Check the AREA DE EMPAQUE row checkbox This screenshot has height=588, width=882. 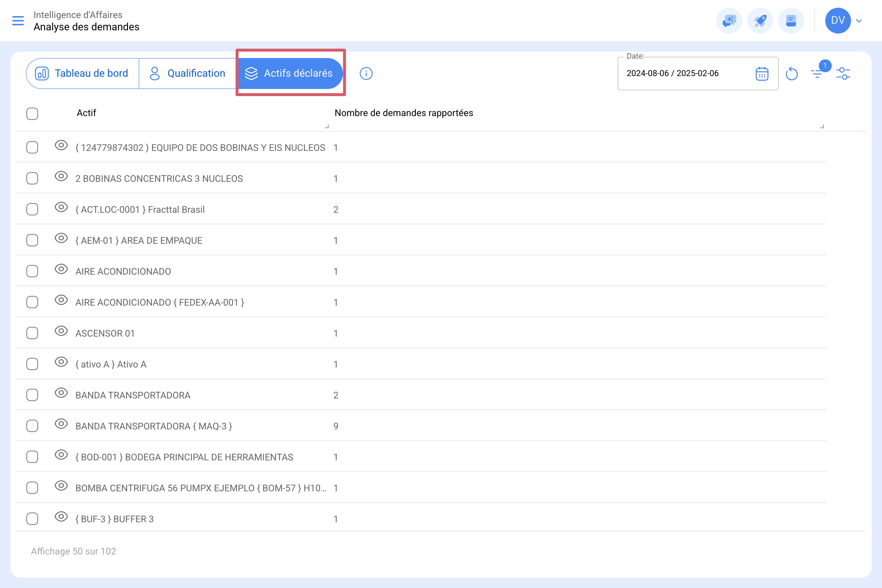pos(32,240)
